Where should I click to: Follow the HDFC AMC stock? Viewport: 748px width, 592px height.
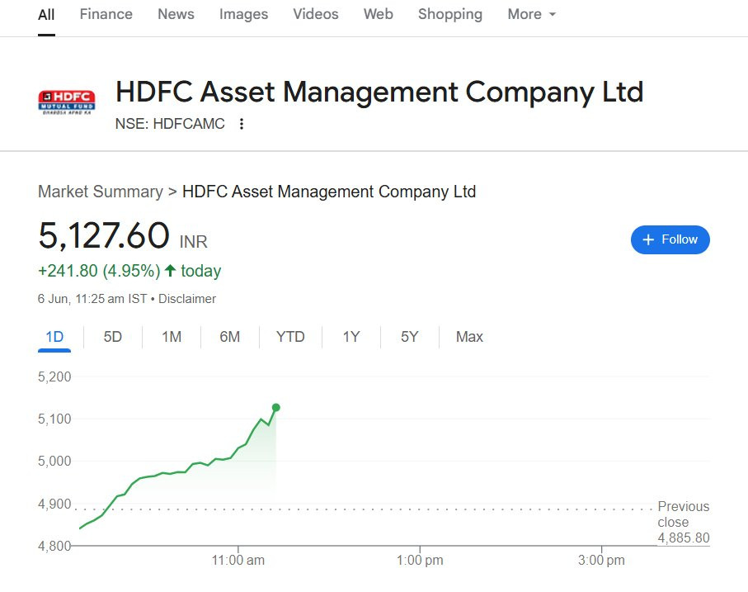click(x=670, y=239)
